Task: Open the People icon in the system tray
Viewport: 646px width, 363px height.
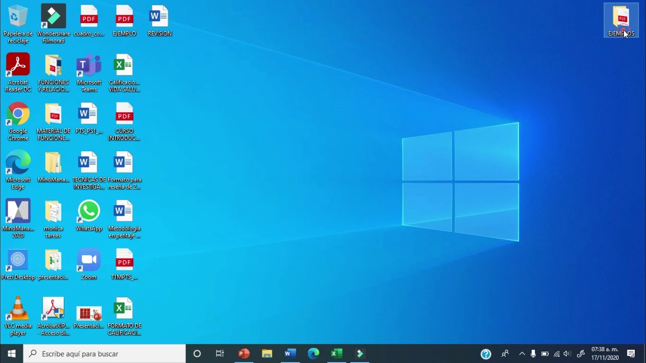Action: coord(505,354)
